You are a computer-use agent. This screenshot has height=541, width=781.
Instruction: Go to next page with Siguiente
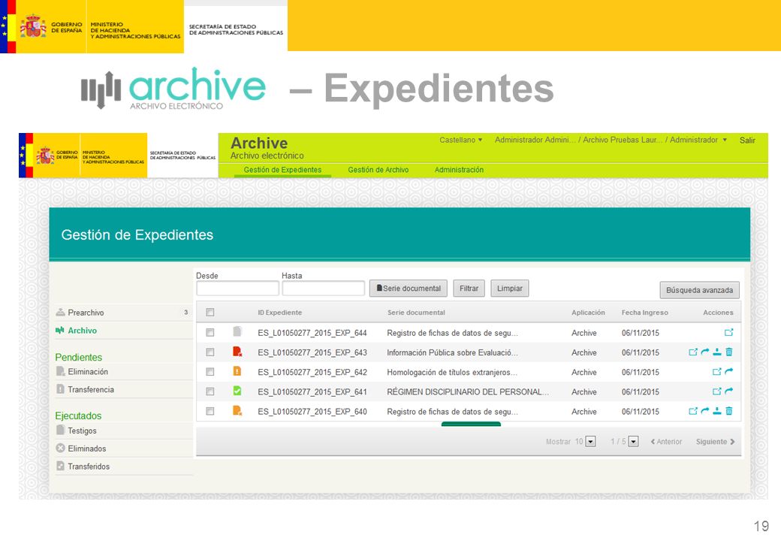tap(715, 442)
